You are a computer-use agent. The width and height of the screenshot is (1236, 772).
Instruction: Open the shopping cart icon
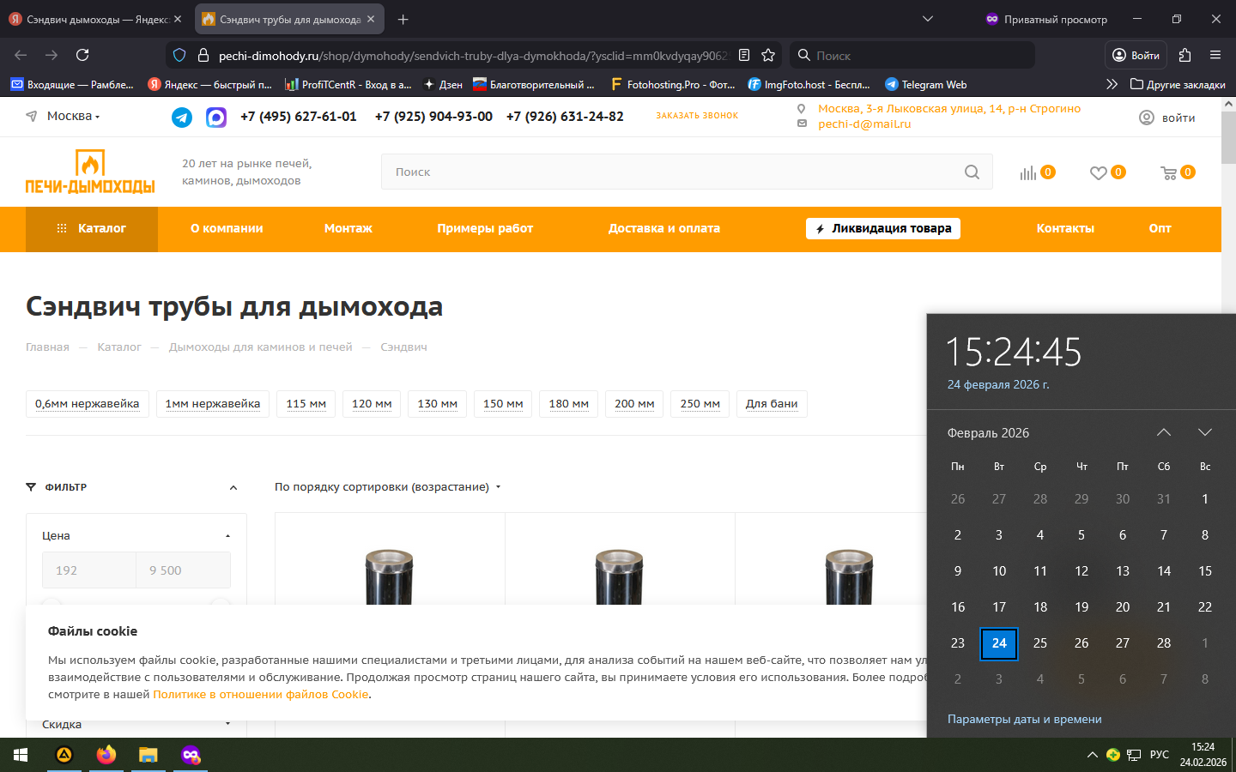[1169, 173]
